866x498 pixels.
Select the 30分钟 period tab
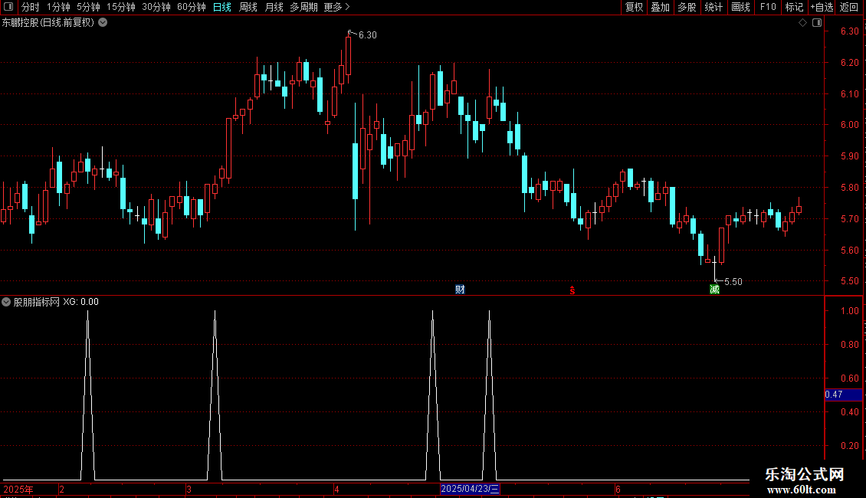[x=156, y=7]
